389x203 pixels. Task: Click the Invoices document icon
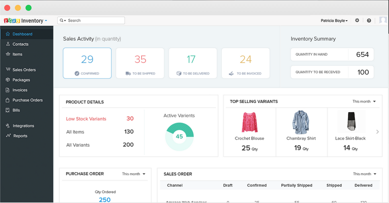(x=8, y=90)
